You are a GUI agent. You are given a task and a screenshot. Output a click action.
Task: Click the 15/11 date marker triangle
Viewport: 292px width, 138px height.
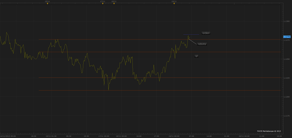[47, 4]
